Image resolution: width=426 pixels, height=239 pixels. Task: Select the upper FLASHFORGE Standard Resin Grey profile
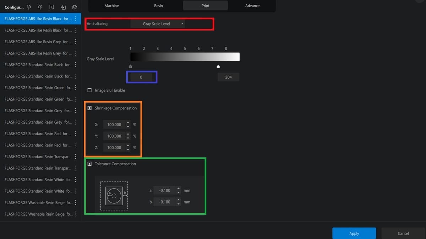point(40,110)
